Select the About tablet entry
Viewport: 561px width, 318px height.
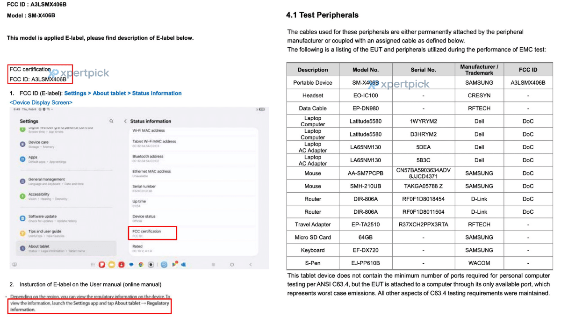coord(66,248)
